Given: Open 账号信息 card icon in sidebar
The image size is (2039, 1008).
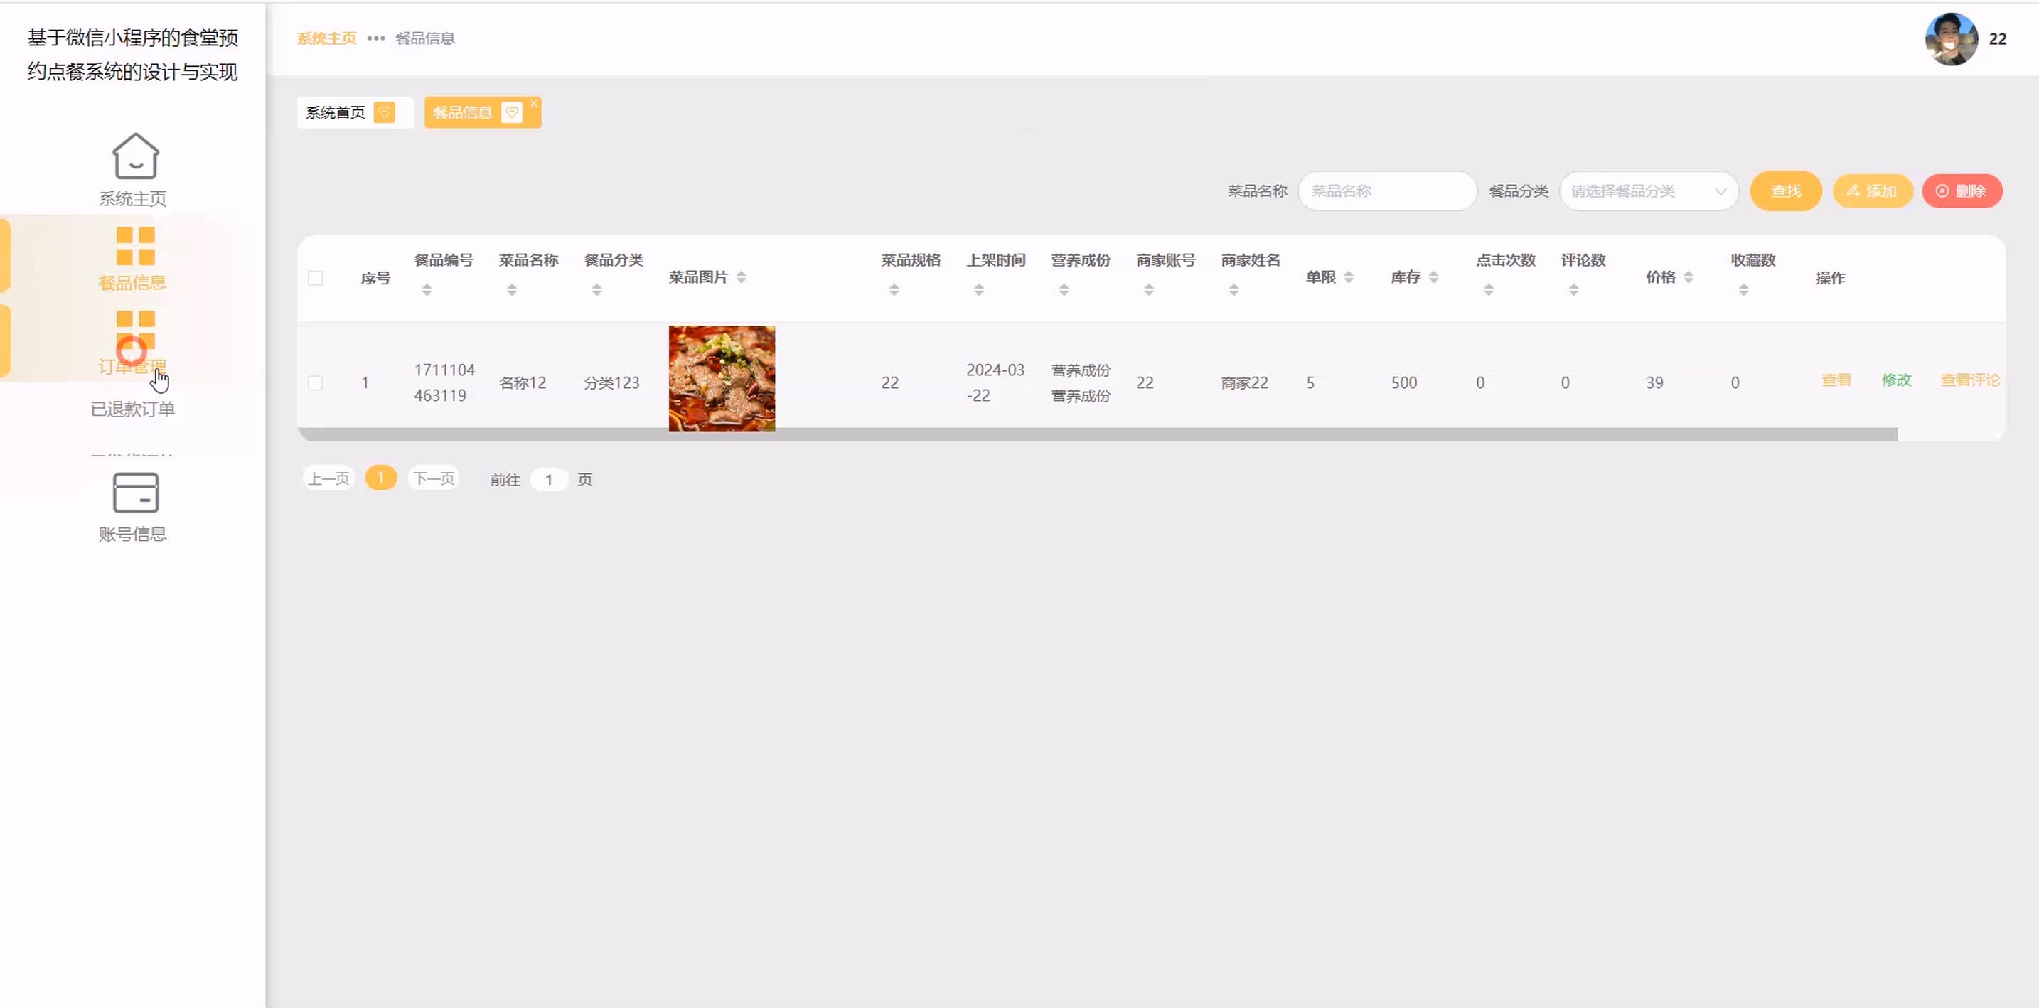Looking at the screenshot, I should tap(135, 493).
